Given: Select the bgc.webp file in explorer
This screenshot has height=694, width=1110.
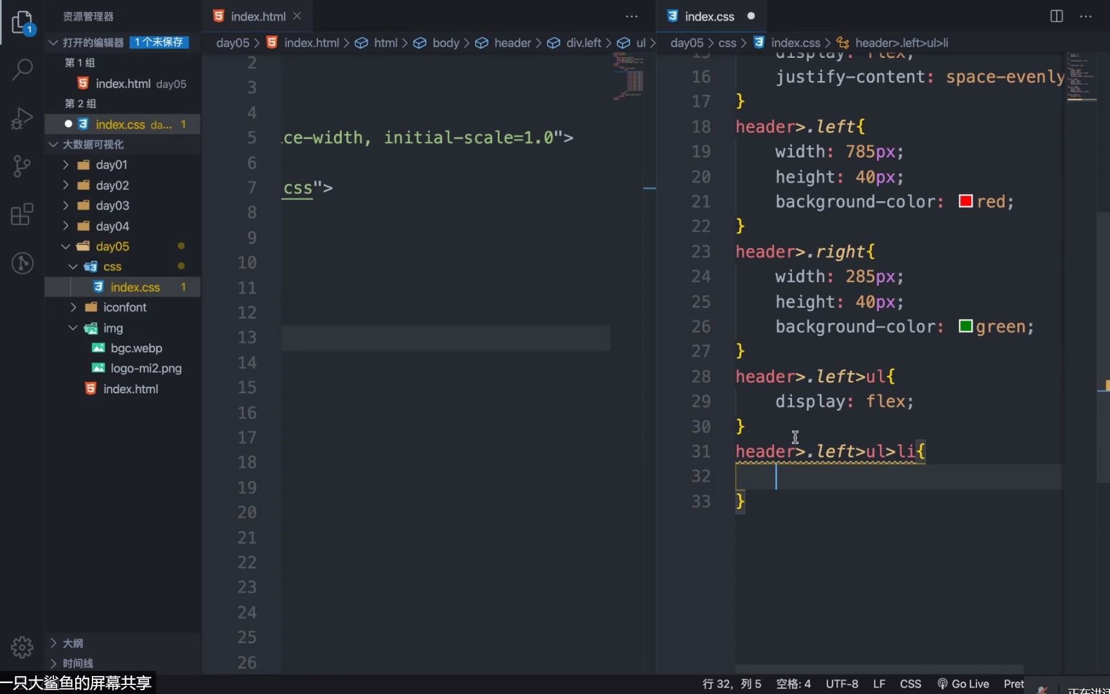Looking at the screenshot, I should [136, 348].
